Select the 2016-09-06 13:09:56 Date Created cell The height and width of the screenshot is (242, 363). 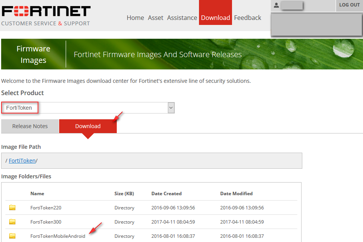[x=173, y=207]
